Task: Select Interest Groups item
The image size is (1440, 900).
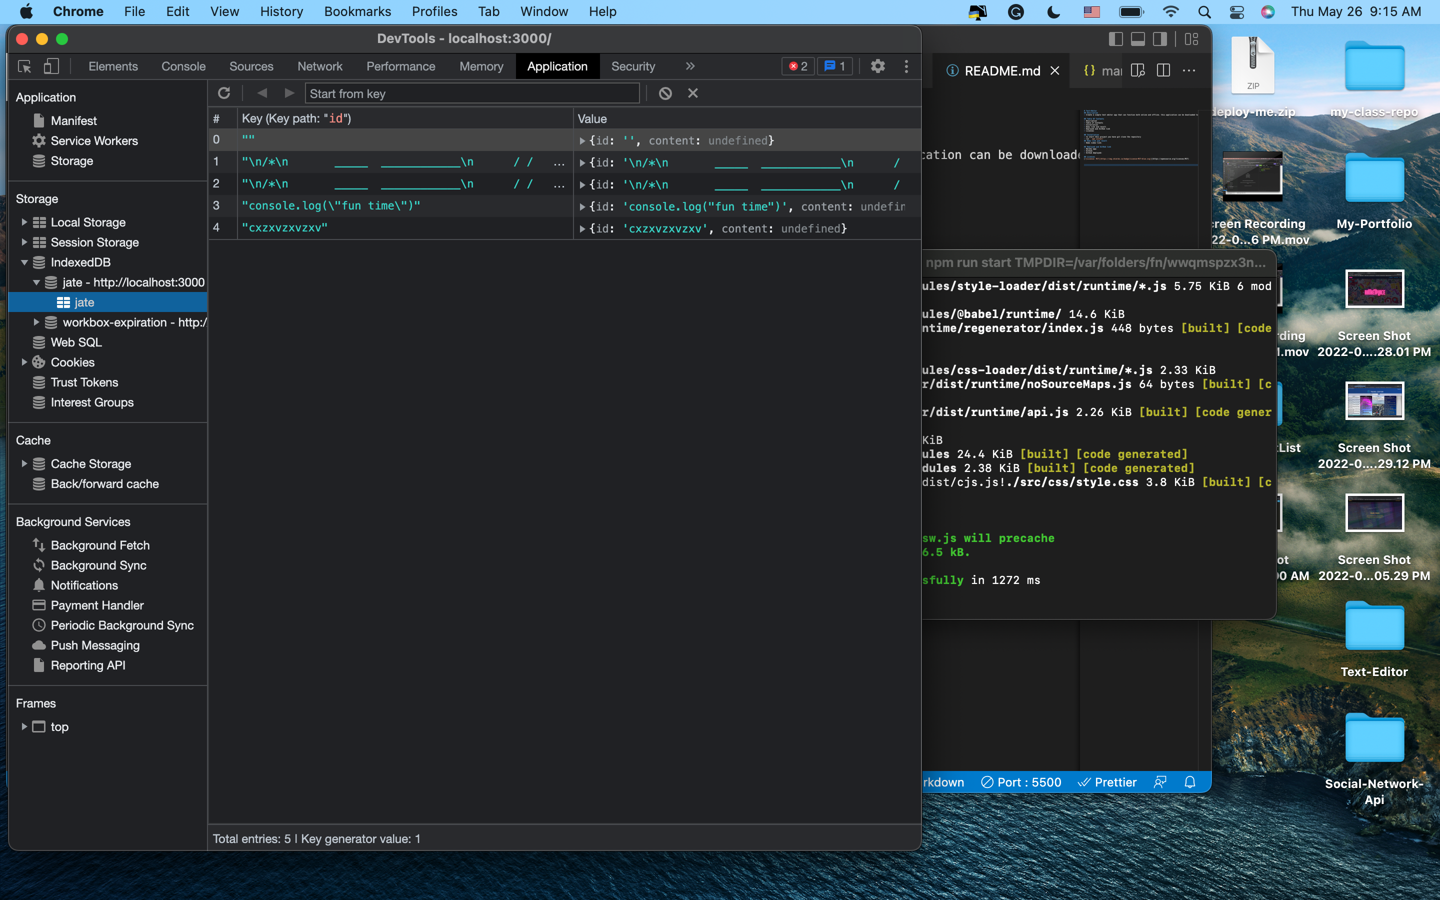Action: (91, 402)
